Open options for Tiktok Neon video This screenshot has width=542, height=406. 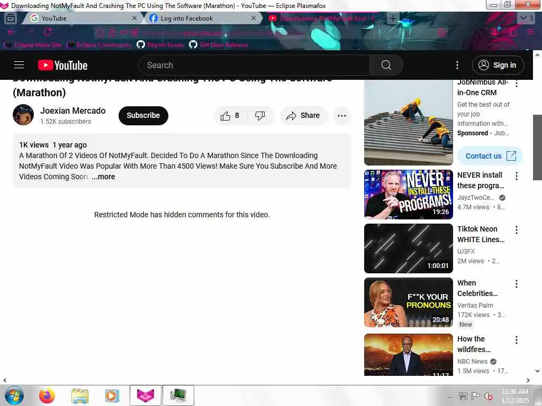click(x=517, y=230)
